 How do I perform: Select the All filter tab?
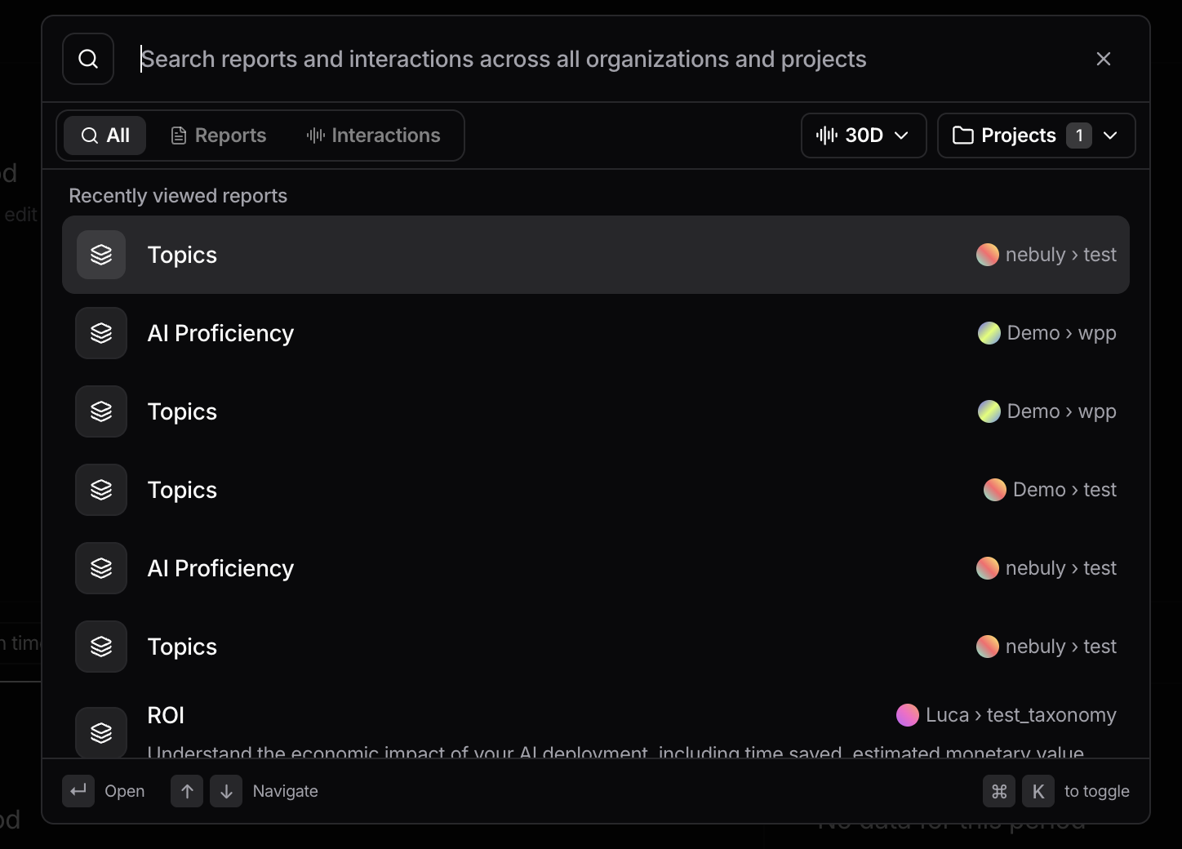point(105,136)
